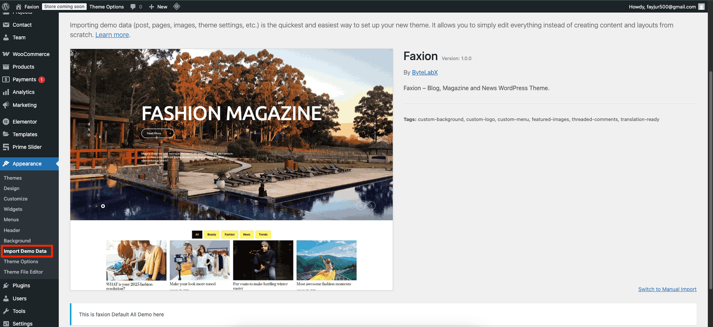Open Theme Options in admin bar
Viewport: 713px width, 327px height.
pyautogui.click(x=107, y=7)
